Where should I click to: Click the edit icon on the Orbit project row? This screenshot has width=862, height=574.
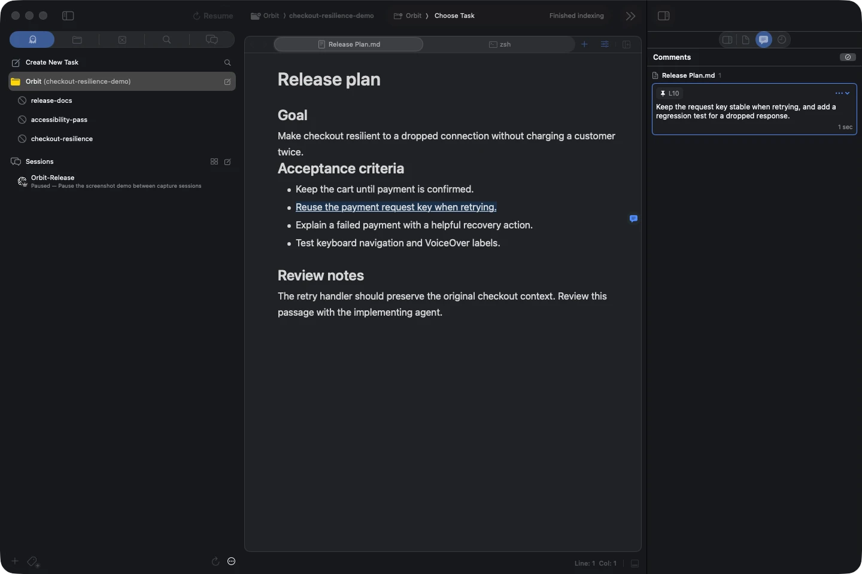(227, 82)
